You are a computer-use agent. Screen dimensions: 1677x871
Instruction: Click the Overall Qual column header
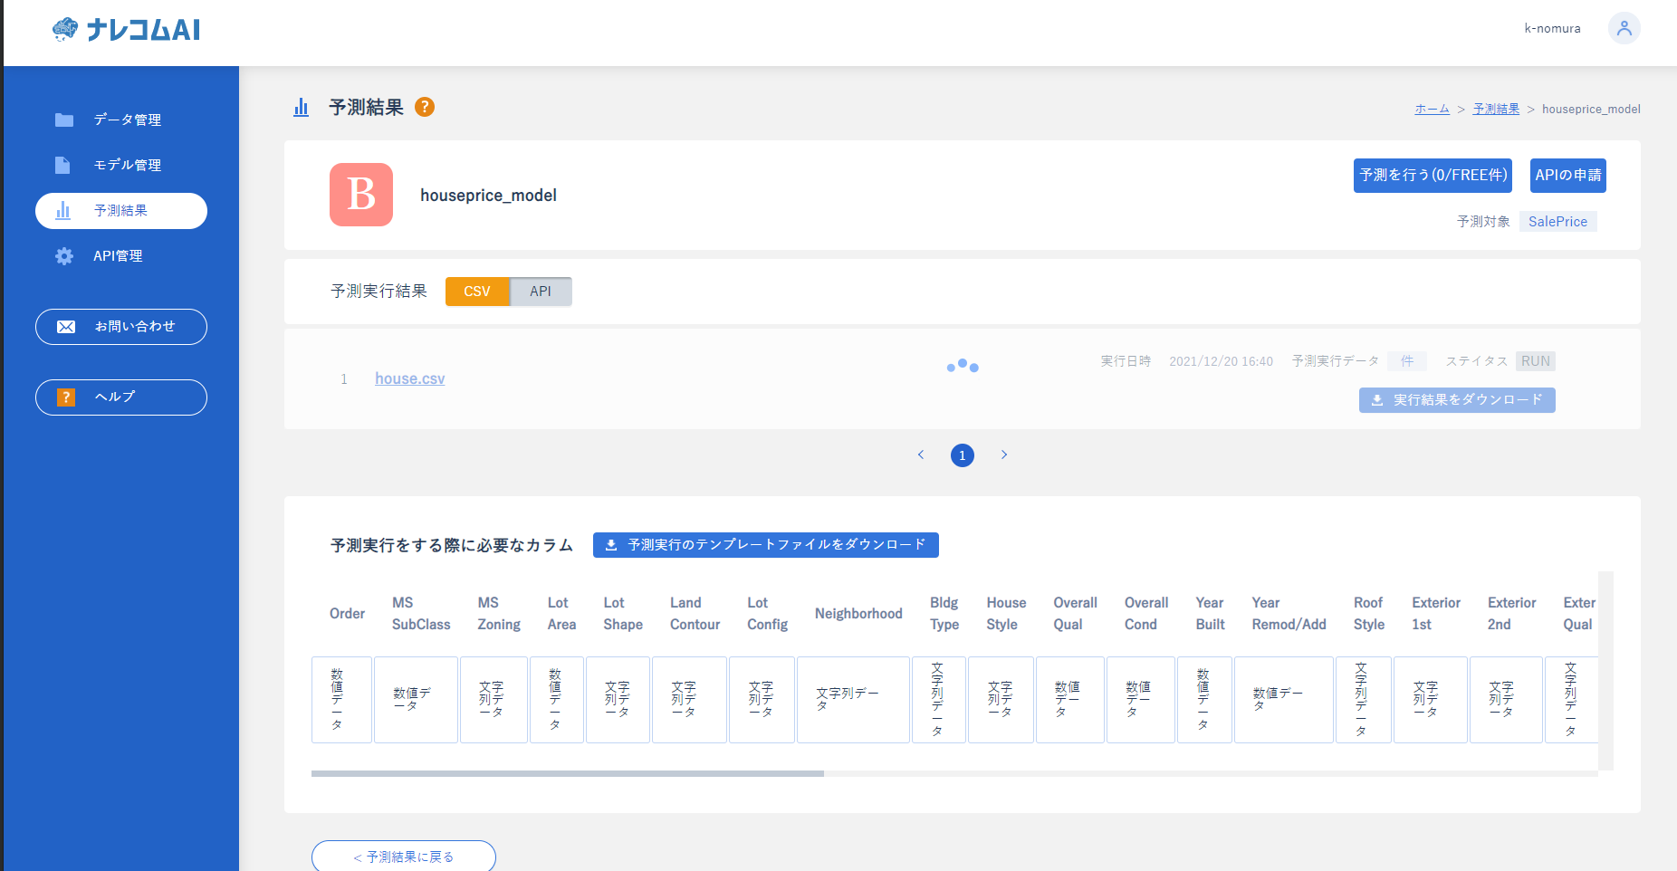1075,614
